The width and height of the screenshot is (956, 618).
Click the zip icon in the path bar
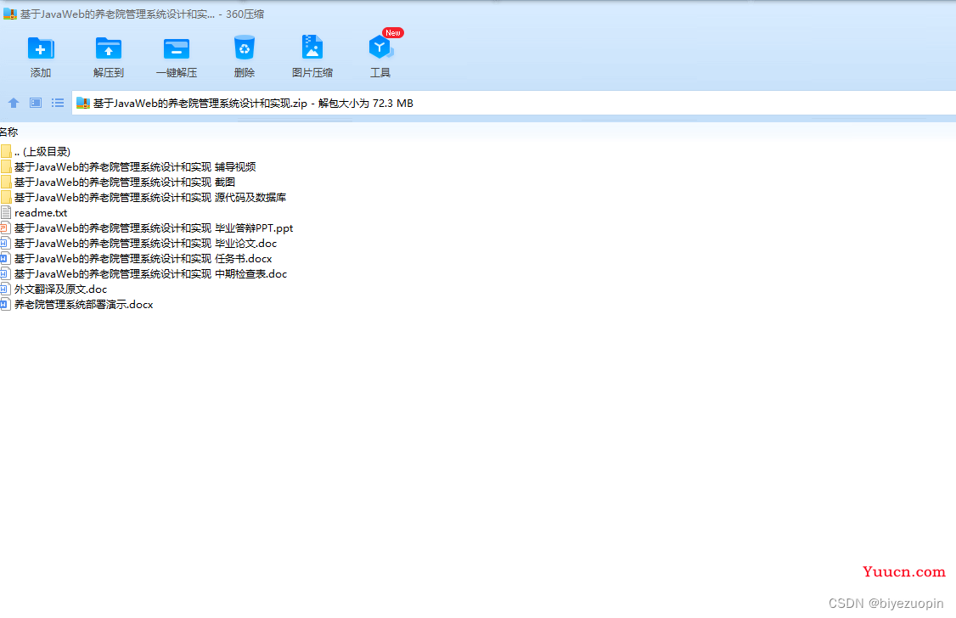coord(83,103)
